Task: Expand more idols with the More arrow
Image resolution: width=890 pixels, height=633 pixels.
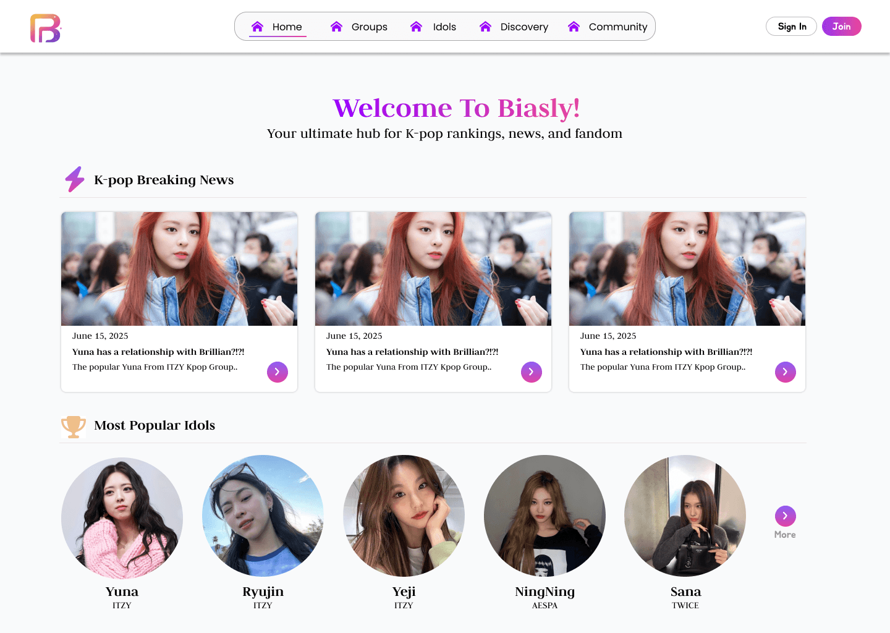Action: [x=785, y=516]
